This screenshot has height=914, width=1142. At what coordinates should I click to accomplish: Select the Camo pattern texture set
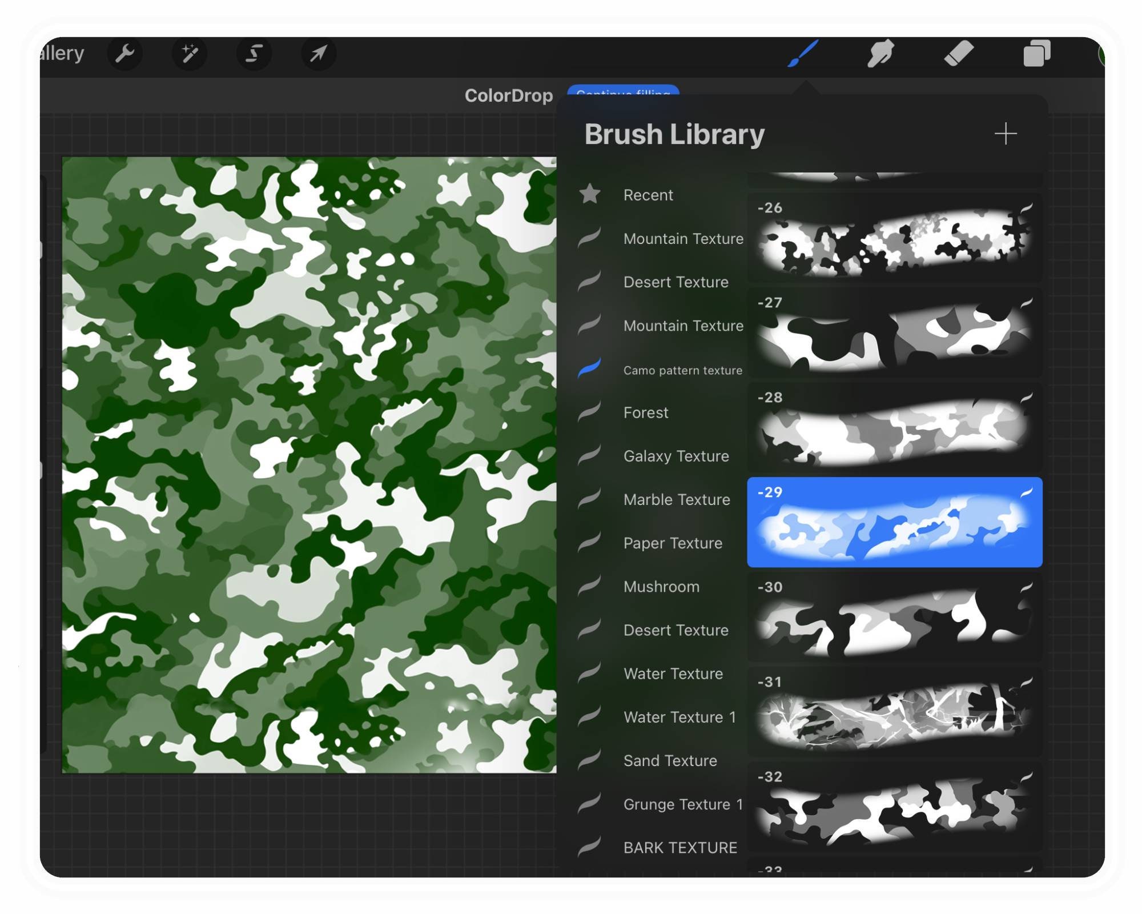682,370
